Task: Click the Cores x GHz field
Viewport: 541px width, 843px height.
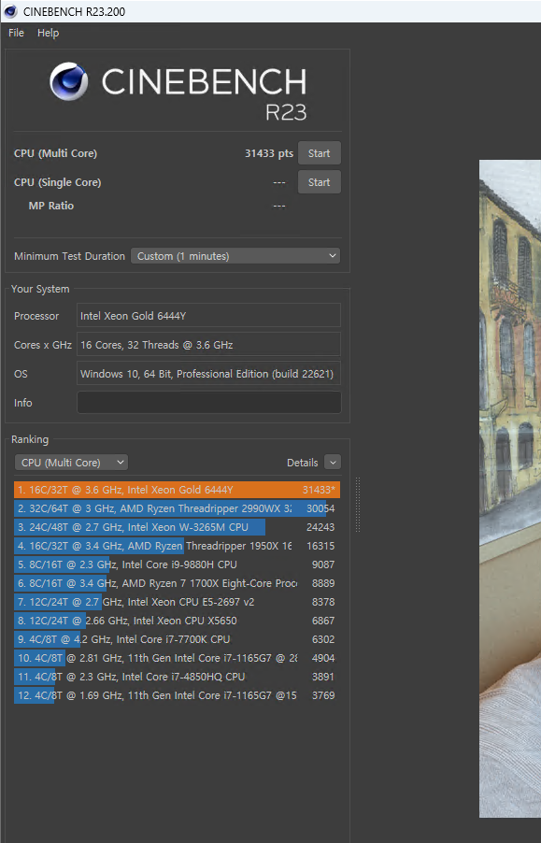Action: pos(208,345)
